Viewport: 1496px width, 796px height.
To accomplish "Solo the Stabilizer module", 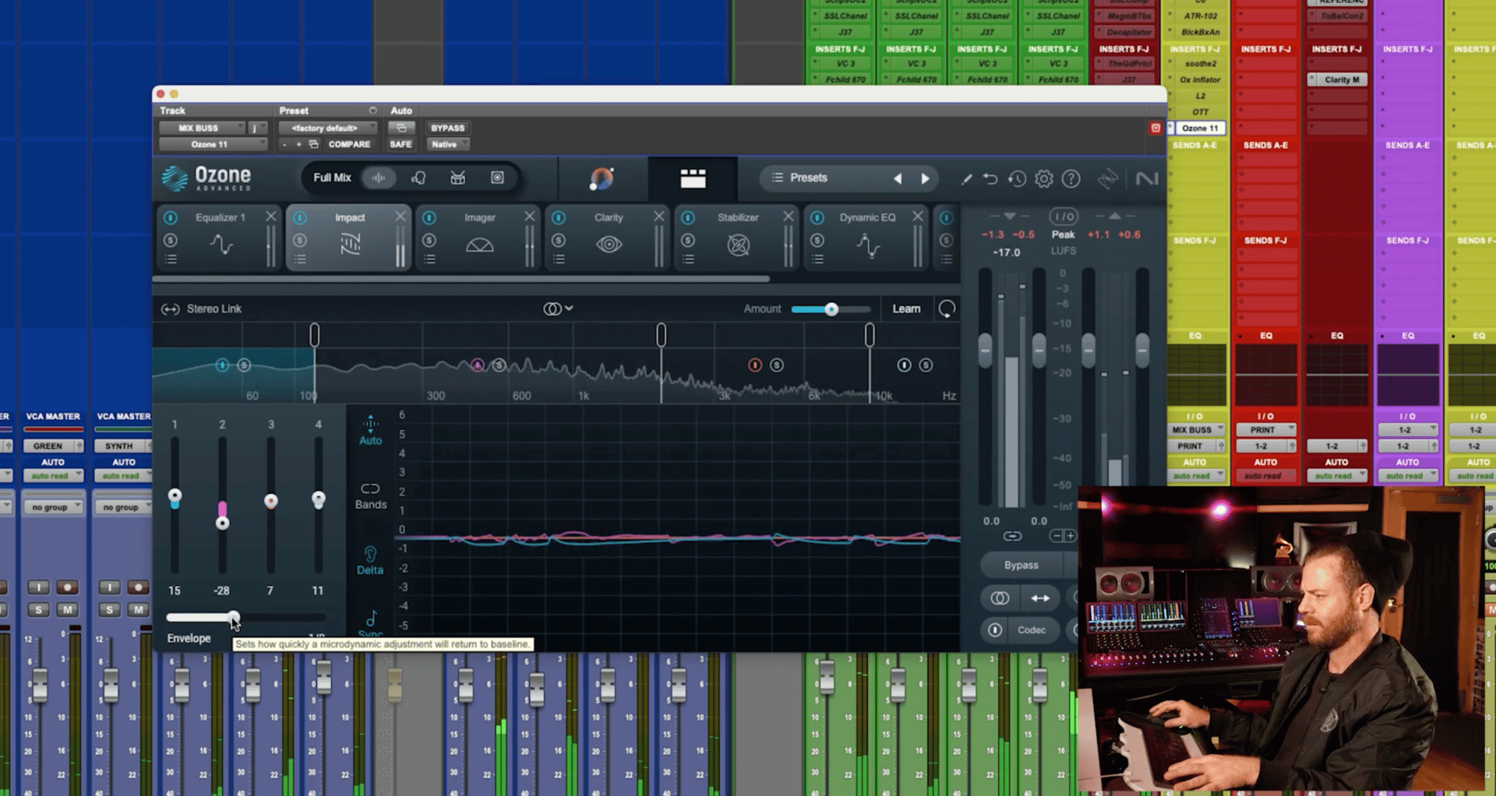I will [688, 240].
